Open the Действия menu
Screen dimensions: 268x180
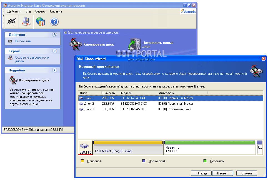point(14,11)
